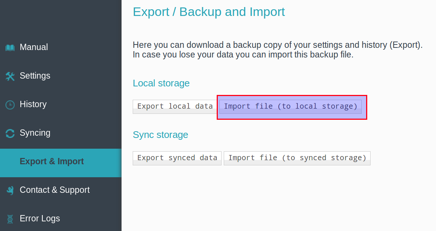Click the wrench and screwdriver Settings icon

(10, 76)
